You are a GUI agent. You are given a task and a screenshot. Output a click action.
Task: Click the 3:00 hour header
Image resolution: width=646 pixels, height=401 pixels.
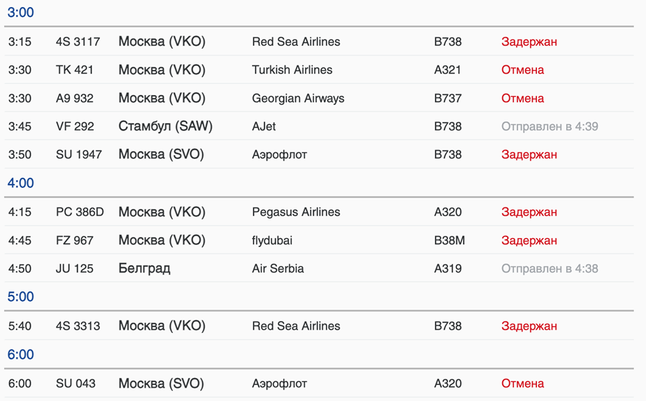[21, 12]
